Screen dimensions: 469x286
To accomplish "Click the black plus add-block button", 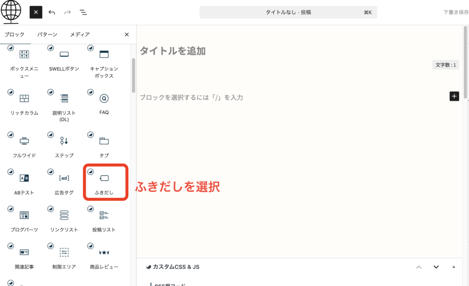I will (x=454, y=96).
